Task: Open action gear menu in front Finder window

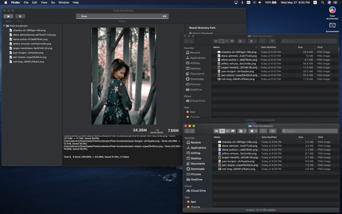Action: click(253, 131)
